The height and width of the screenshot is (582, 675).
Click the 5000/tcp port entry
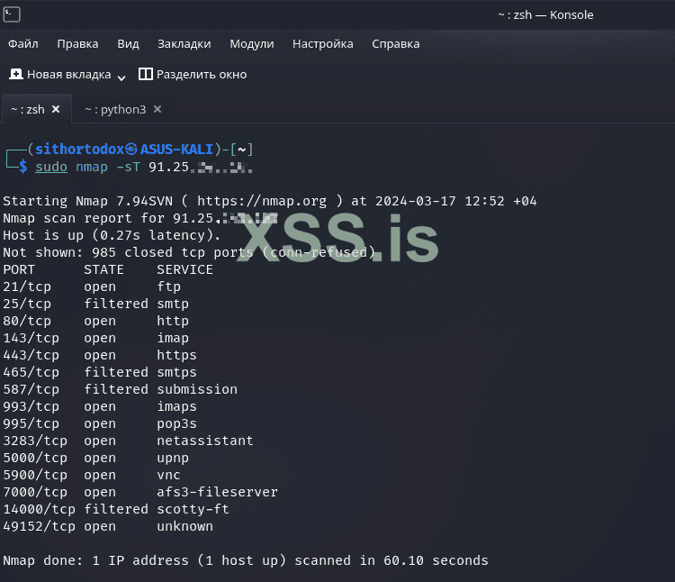[35, 458]
